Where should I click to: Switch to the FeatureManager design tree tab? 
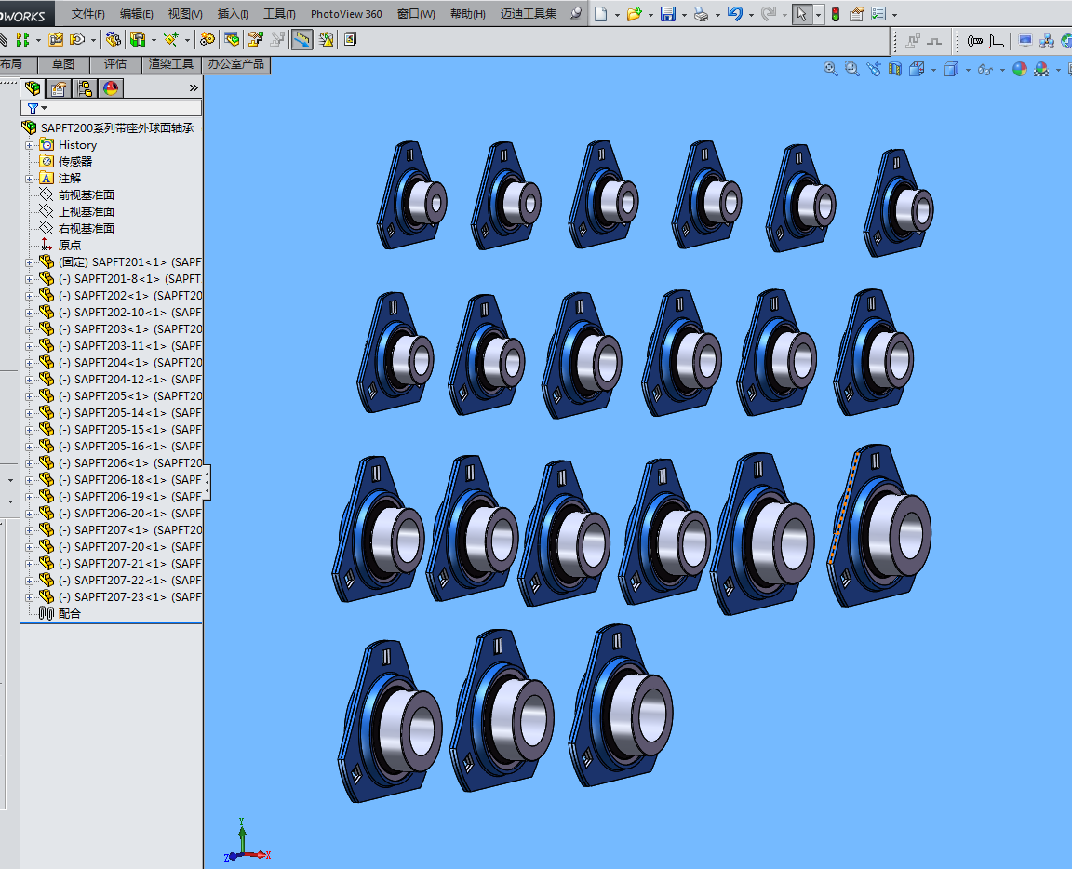[33, 88]
